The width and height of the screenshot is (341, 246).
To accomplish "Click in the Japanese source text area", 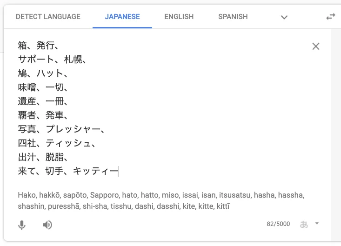I will [x=161, y=108].
